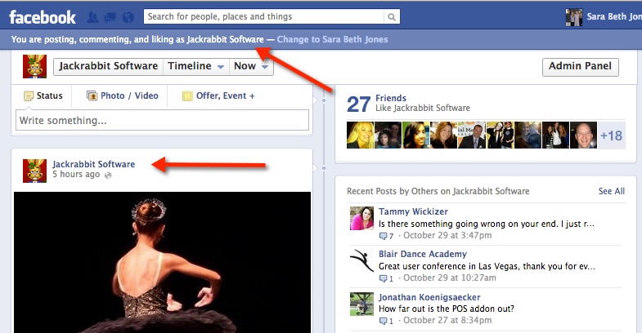Open messages icon in top bar
Viewport: 642px width, 333px height.
[x=110, y=17]
